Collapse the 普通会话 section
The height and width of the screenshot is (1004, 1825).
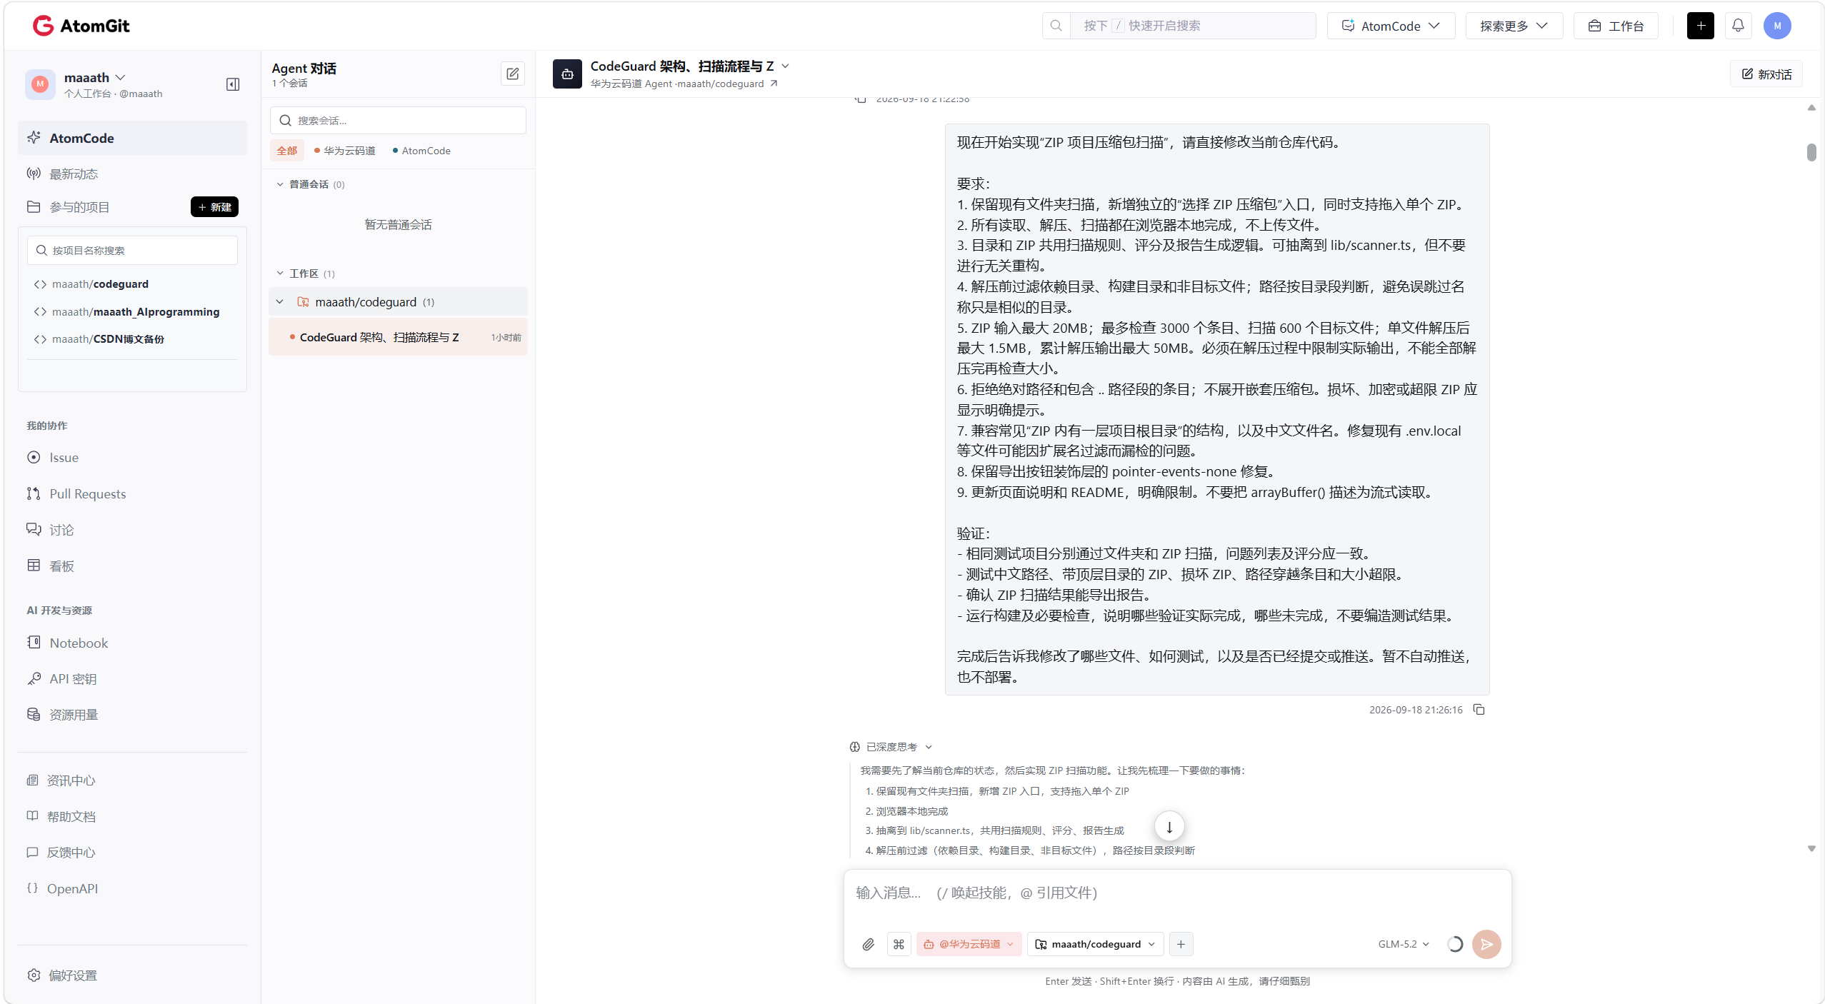click(x=280, y=184)
